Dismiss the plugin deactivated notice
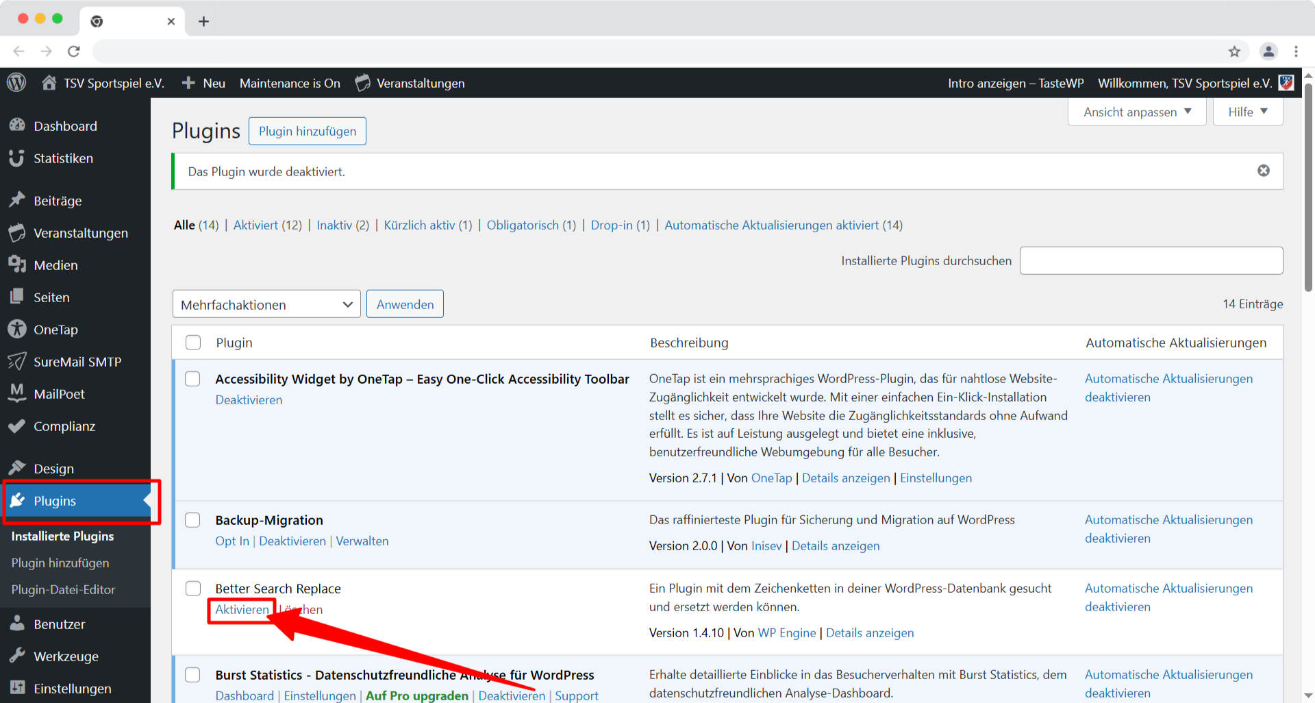Screen dimensions: 1315x703 (x=1264, y=171)
